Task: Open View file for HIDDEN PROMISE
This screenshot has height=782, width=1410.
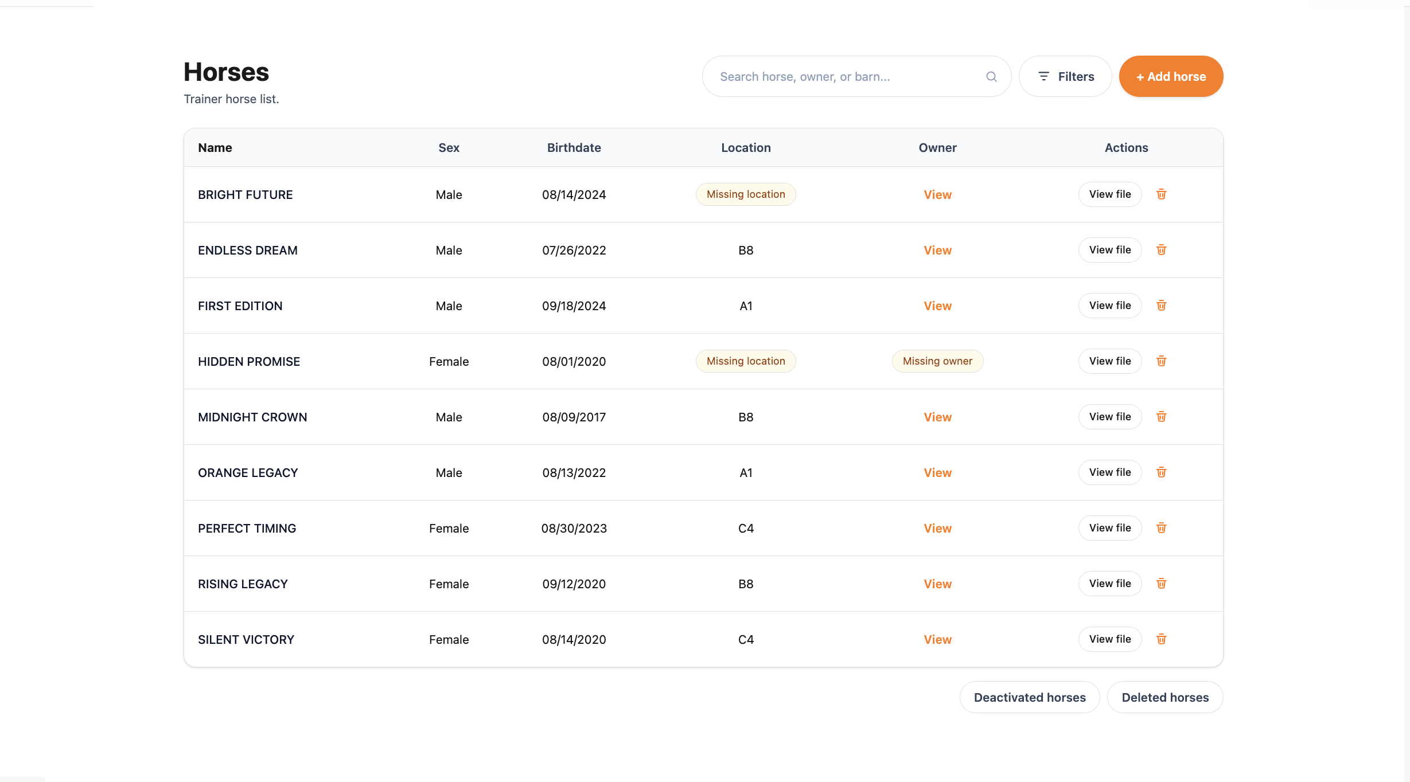Action: pyautogui.click(x=1110, y=361)
